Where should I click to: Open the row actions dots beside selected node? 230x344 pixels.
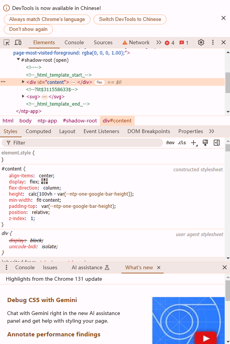[x=3, y=82]
